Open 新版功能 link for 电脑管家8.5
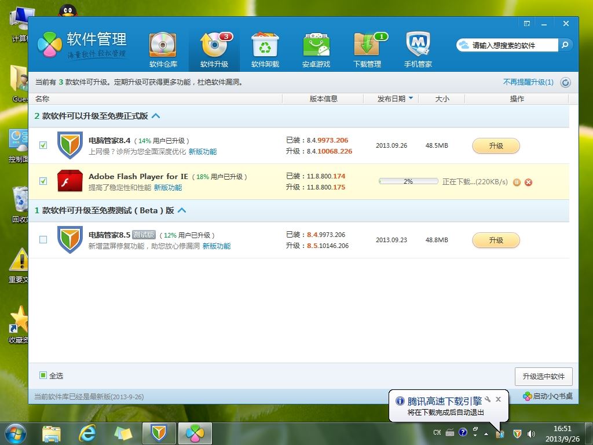The width and height of the screenshot is (593, 445). coord(217,246)
